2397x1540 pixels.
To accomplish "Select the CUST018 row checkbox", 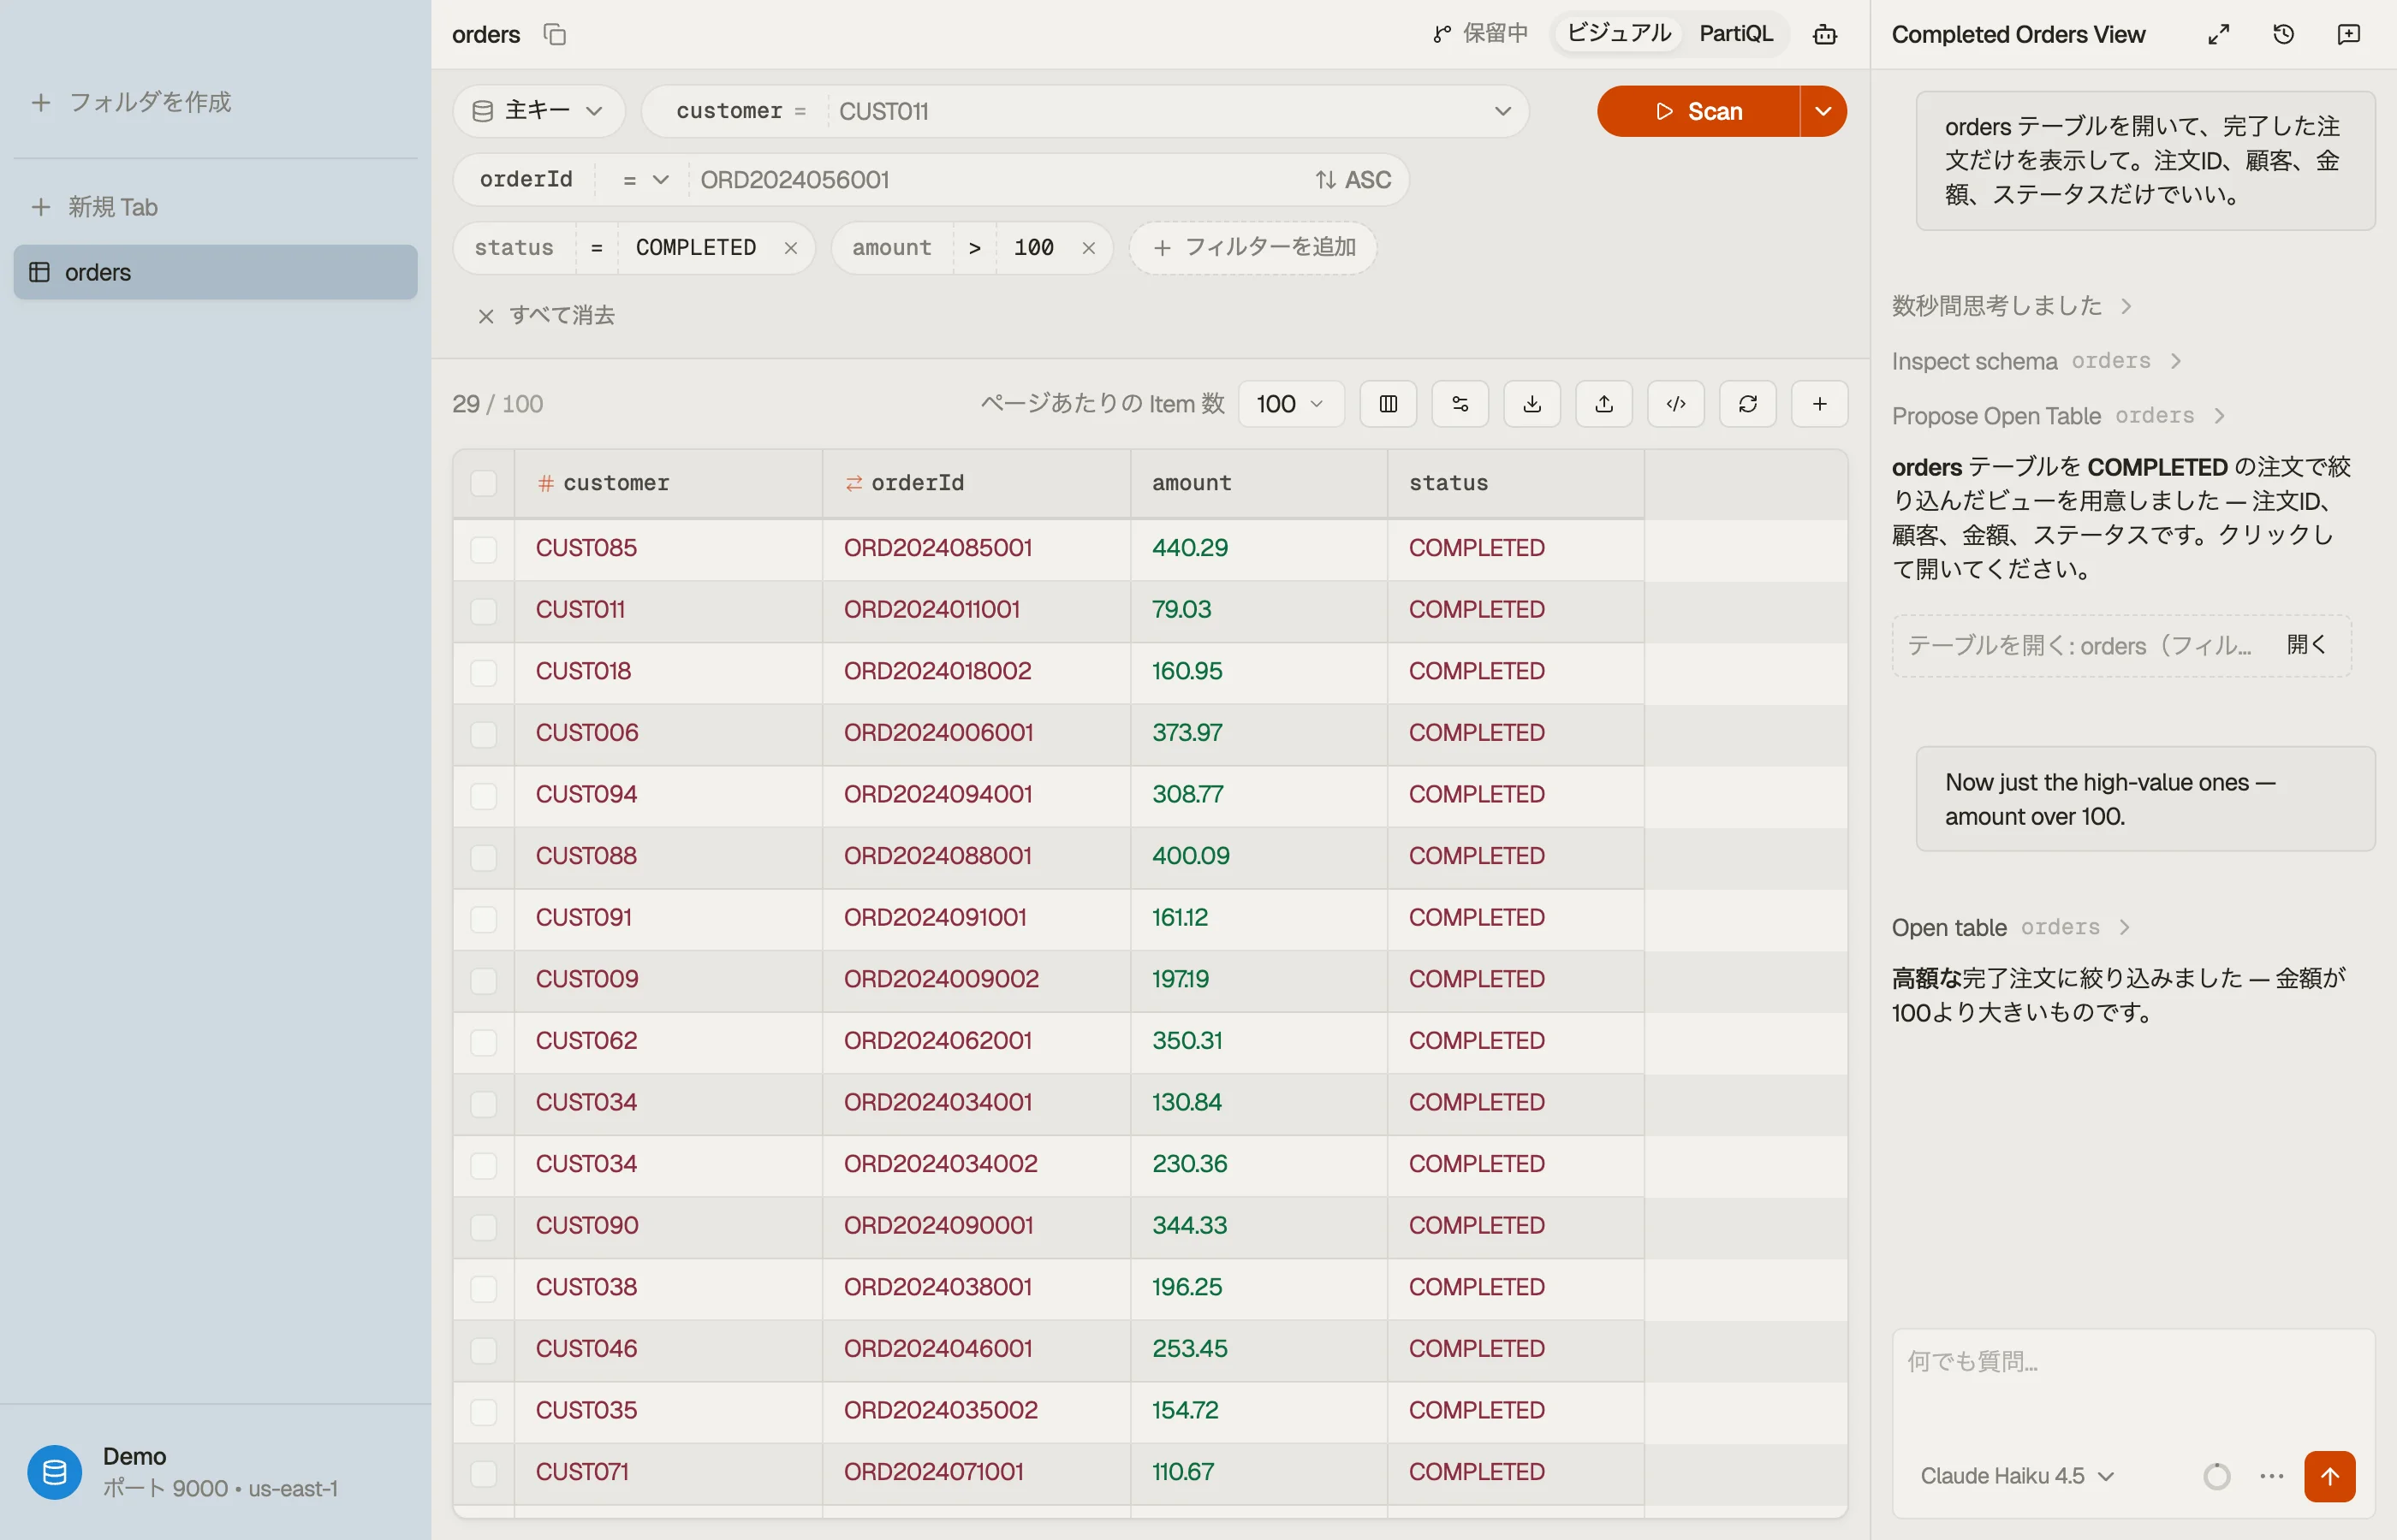I will 483,672.
